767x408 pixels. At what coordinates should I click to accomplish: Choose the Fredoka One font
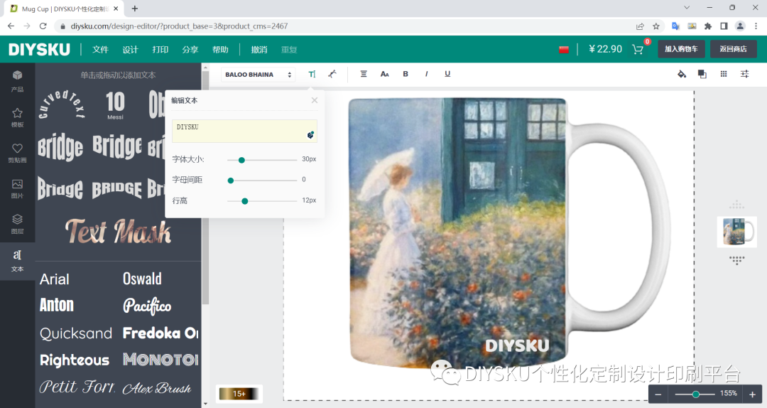[161, 333]
